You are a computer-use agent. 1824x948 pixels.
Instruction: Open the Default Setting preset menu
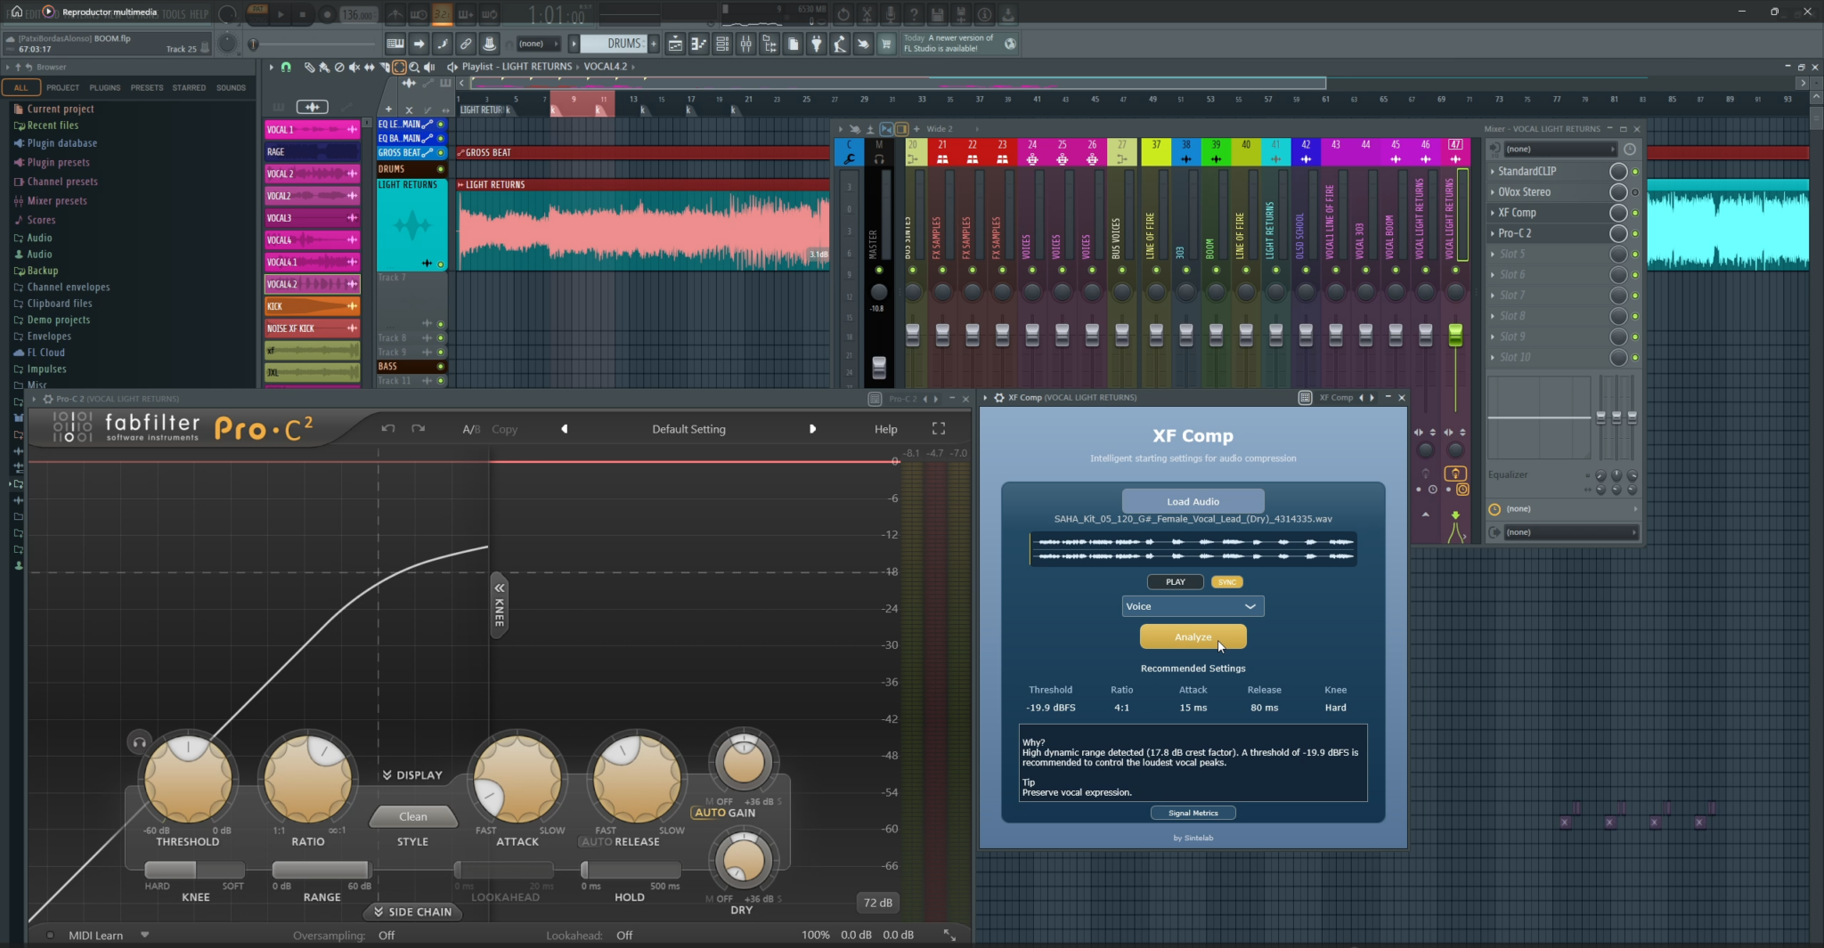pyautogui.click(x=688, y=429)
